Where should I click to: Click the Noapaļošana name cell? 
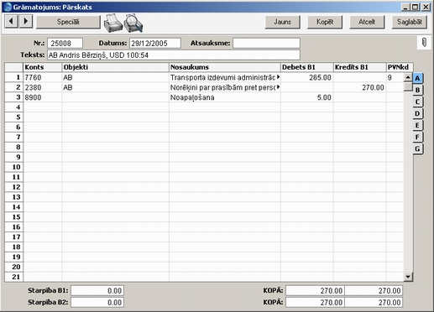[x=225, y=97]
